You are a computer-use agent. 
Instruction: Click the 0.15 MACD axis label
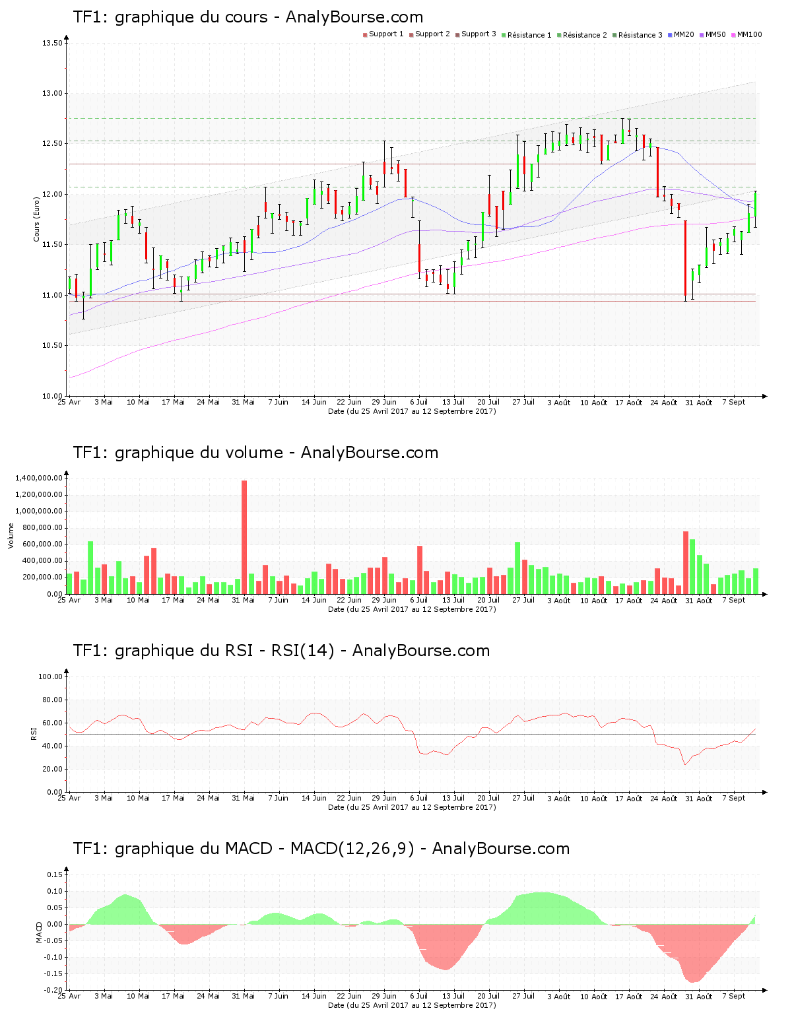[55, 875]
